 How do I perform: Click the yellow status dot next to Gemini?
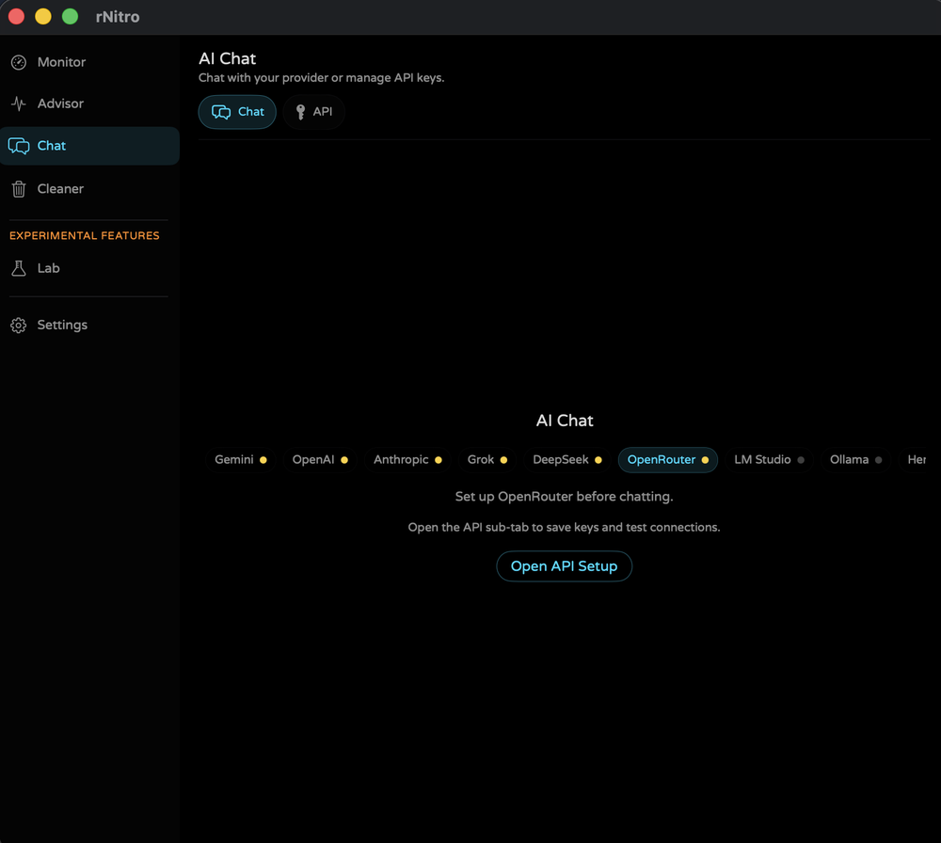click(x=263, y=460)
